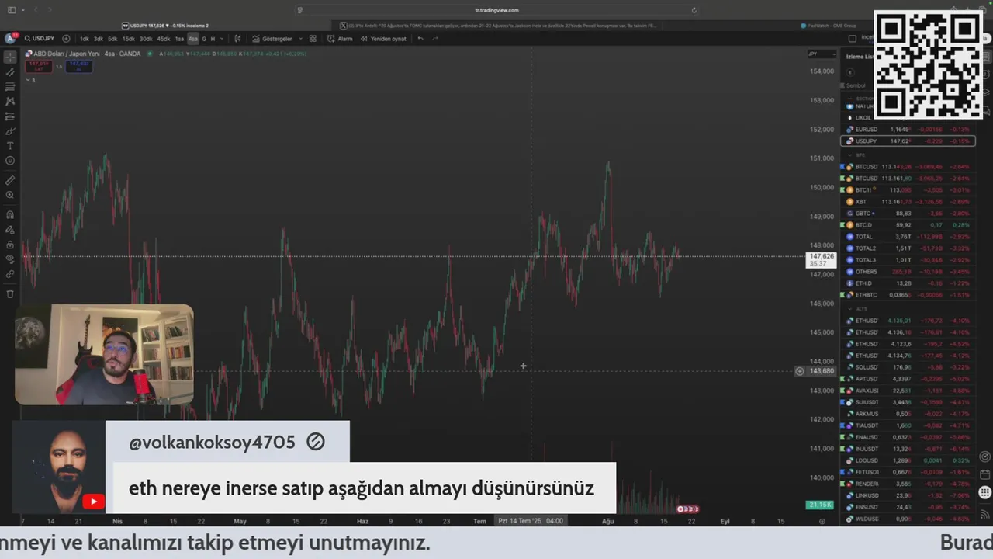Select the crosshair cursor tool
Screen dimensions: 993x559
[x=10, y=57]
